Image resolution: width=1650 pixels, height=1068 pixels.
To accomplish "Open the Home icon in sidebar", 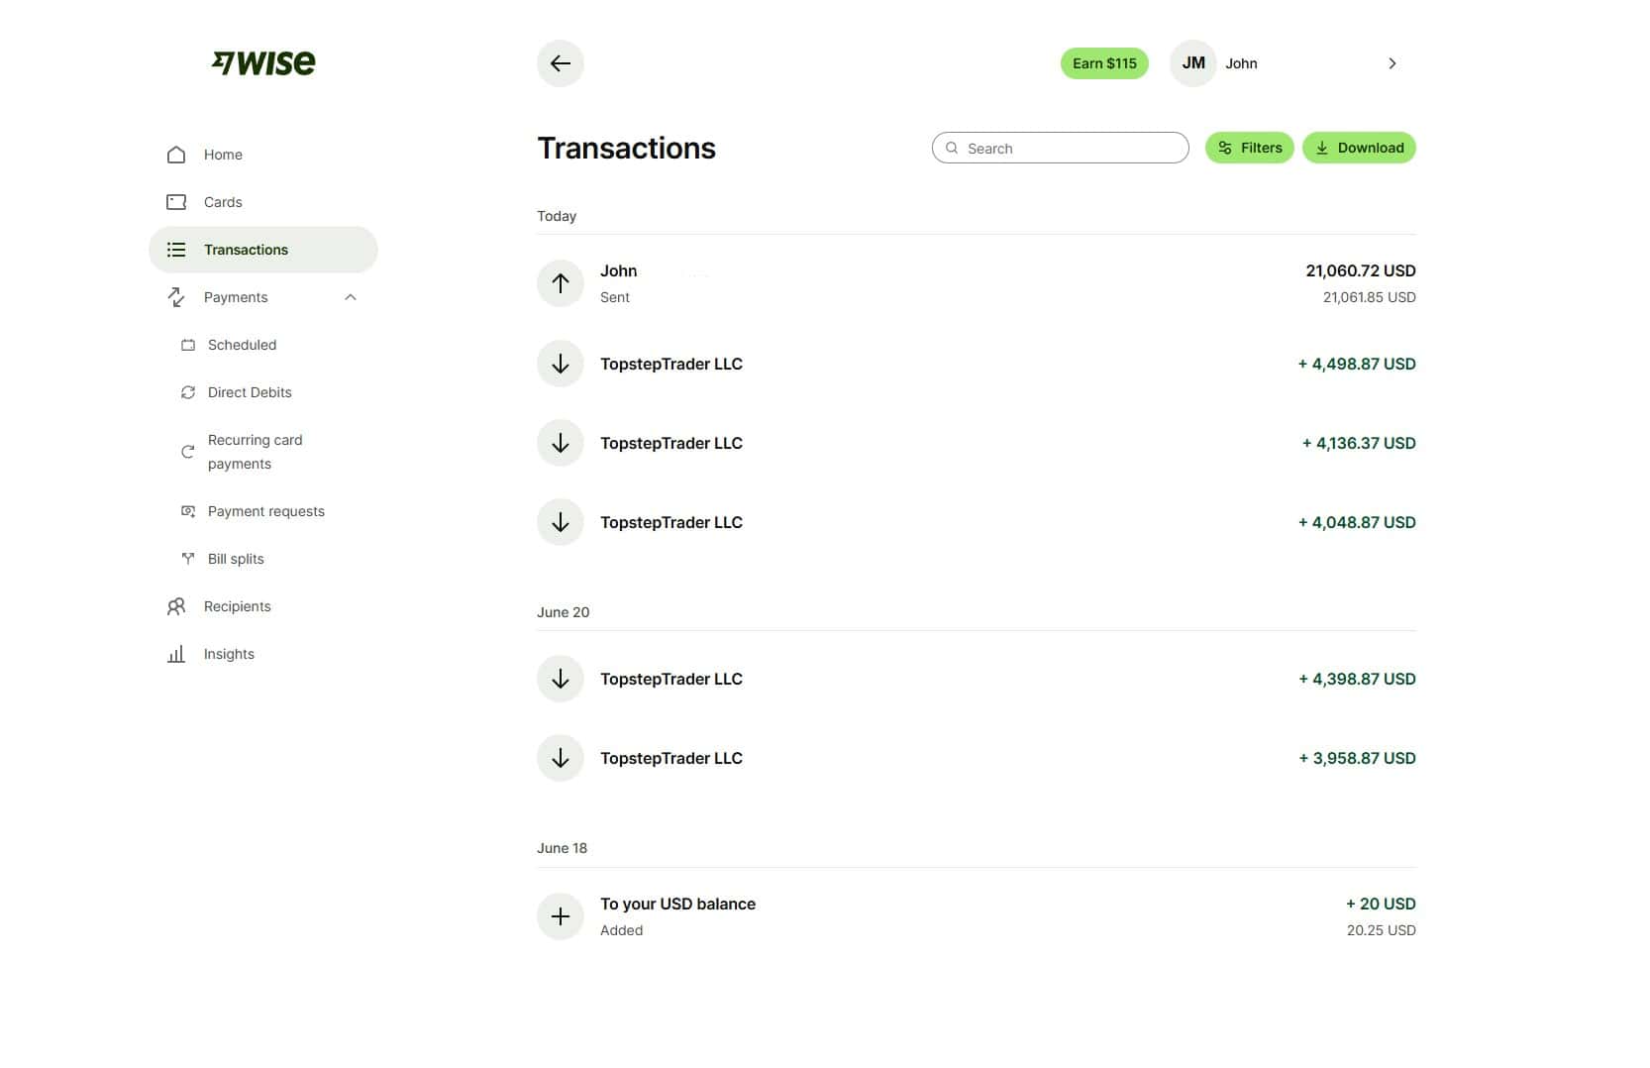I will point(176,155).
